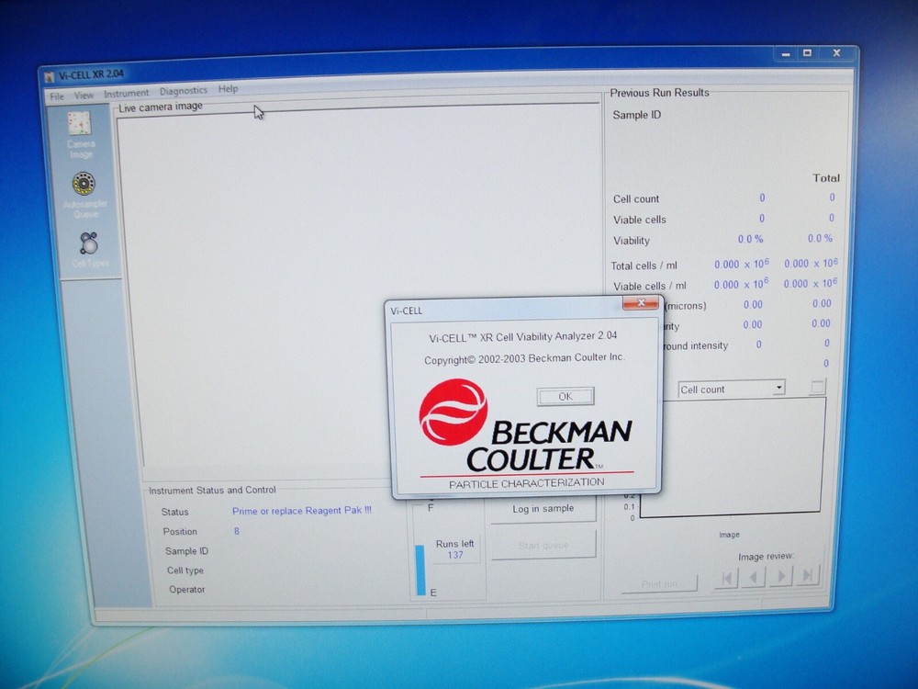This screenshot has width=918, height=689.
Task: Click next image review arrow icon
Action: click(781, 575)
